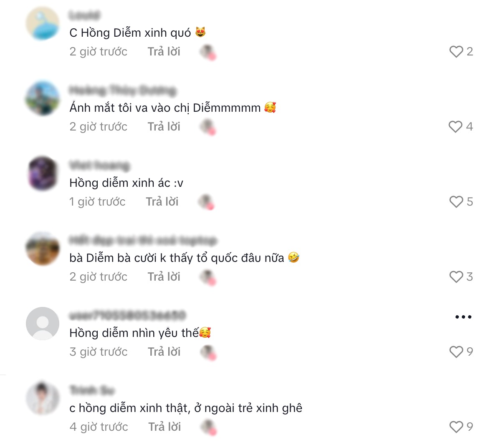The image size is (486, 447).
Task: Reply to 'Hồng diễm nhìn yêu thế' comment
Action: 164,352
